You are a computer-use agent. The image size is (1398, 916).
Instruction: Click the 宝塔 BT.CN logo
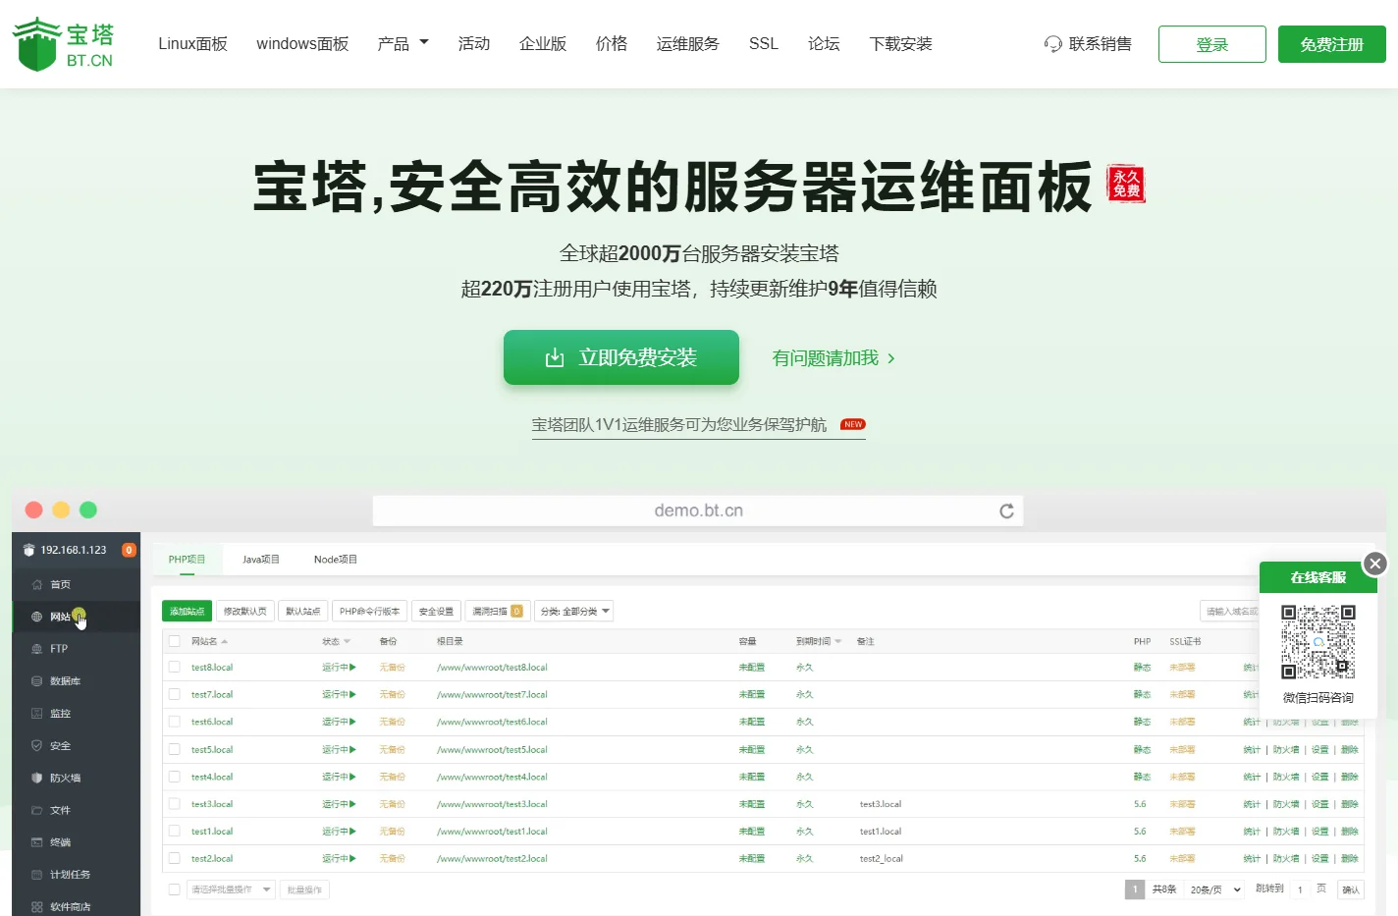coord(63,44)
